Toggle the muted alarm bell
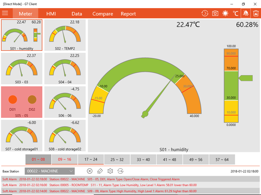 pyautogui.click(x=246, y=13)
